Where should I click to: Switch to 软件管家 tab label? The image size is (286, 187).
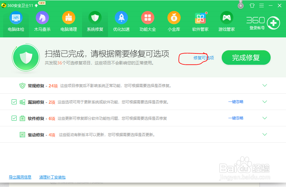(200, 29)
